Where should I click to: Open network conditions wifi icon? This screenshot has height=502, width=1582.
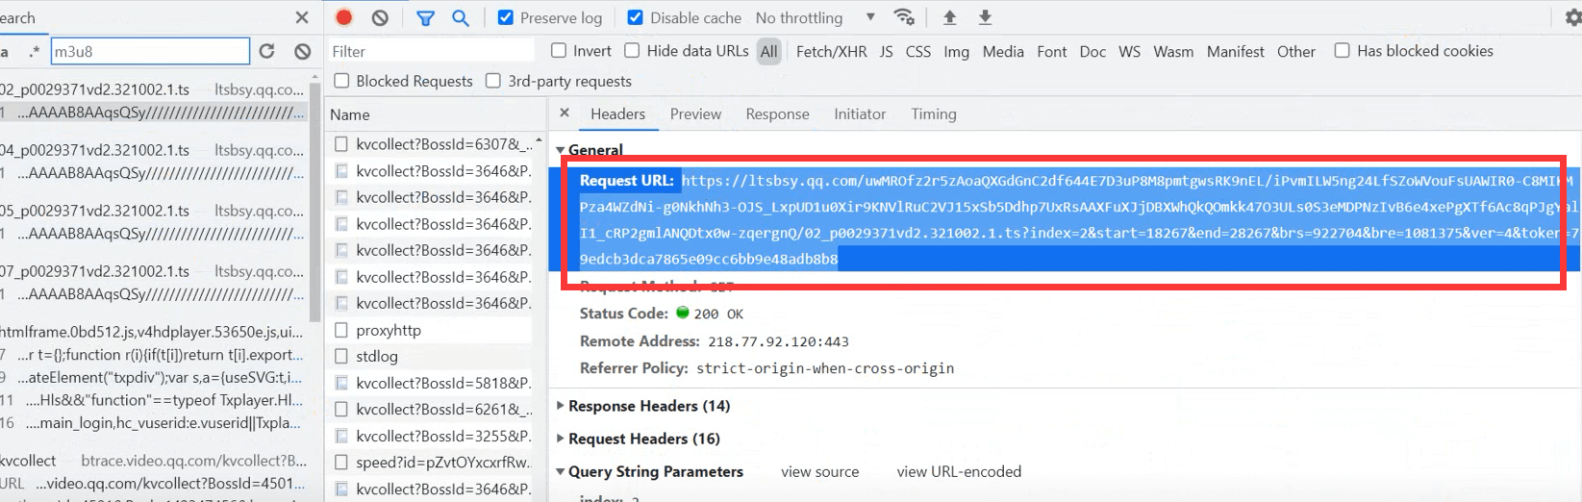tap(904, 17)
